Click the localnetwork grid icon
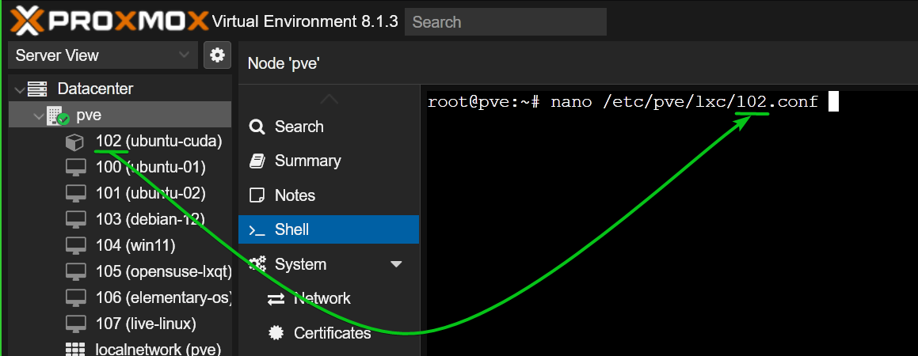 pos(75,350)
